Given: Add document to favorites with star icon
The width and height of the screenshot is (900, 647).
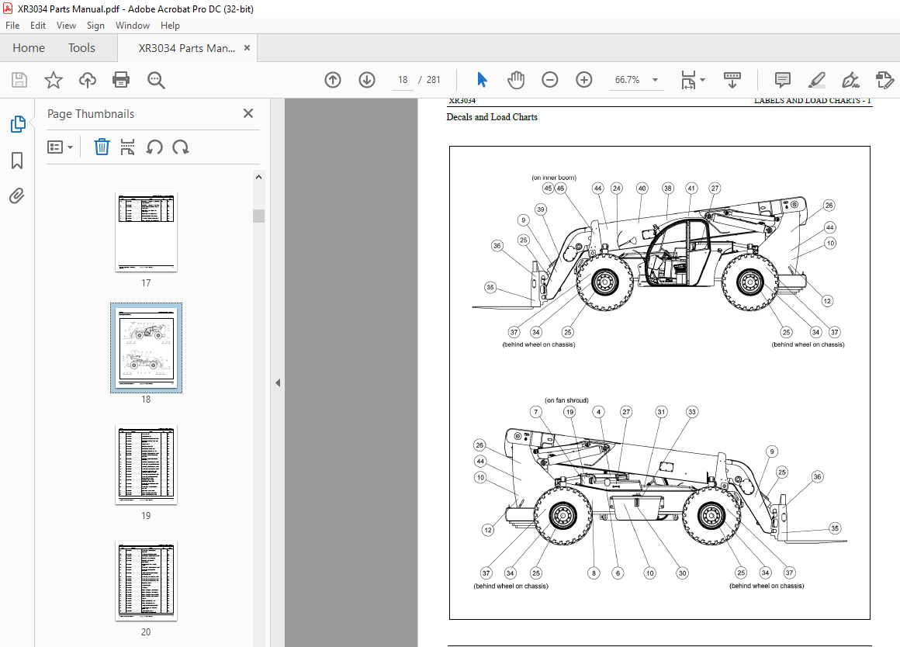Looking at the screenshot, I should point(54,80).
